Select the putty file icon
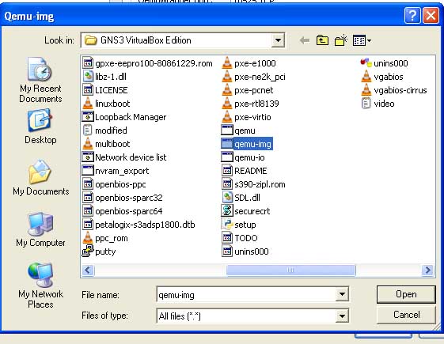 pyautogui.click(x=88, y=251)
